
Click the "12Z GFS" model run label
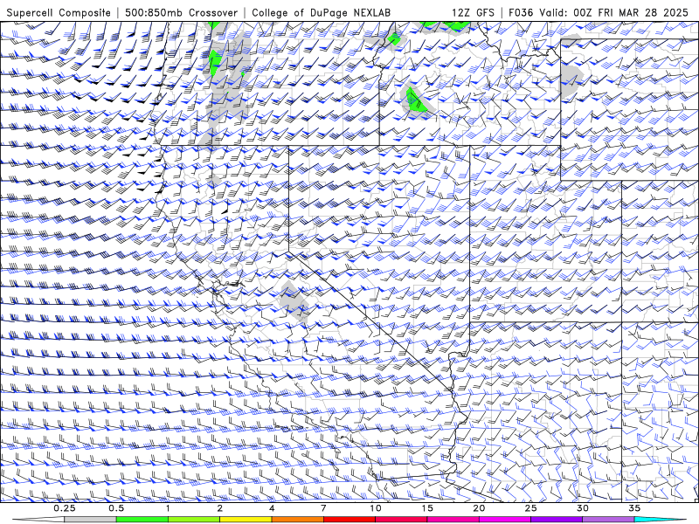473,12
